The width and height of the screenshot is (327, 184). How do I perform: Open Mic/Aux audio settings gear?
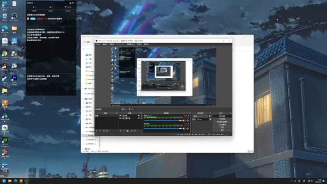(x=188, y=120)
